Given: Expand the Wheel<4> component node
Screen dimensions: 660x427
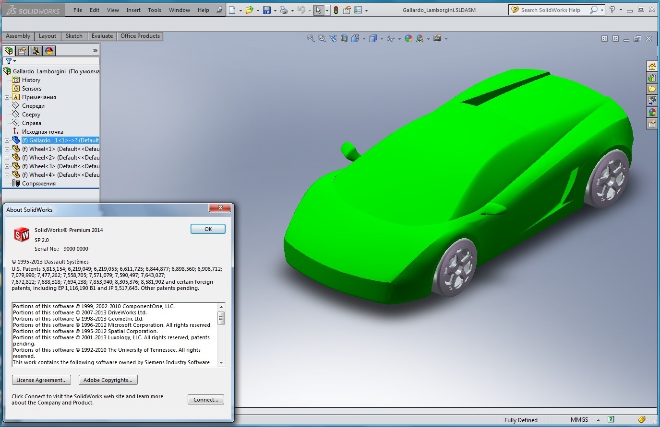Looking at the screenshot, I should pos(7,175).
